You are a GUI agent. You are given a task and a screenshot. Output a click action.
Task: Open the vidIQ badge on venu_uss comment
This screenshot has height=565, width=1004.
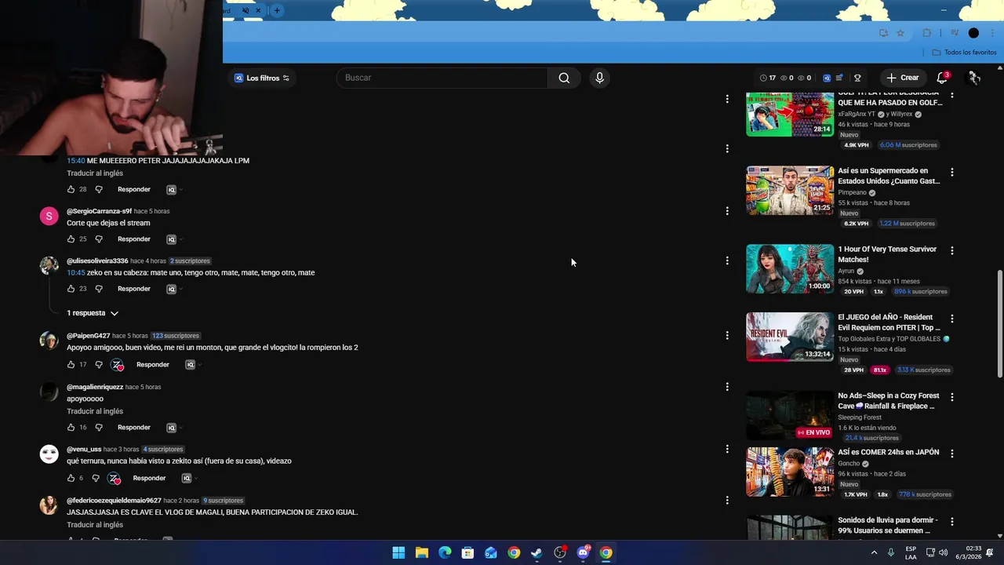point(187,478)
